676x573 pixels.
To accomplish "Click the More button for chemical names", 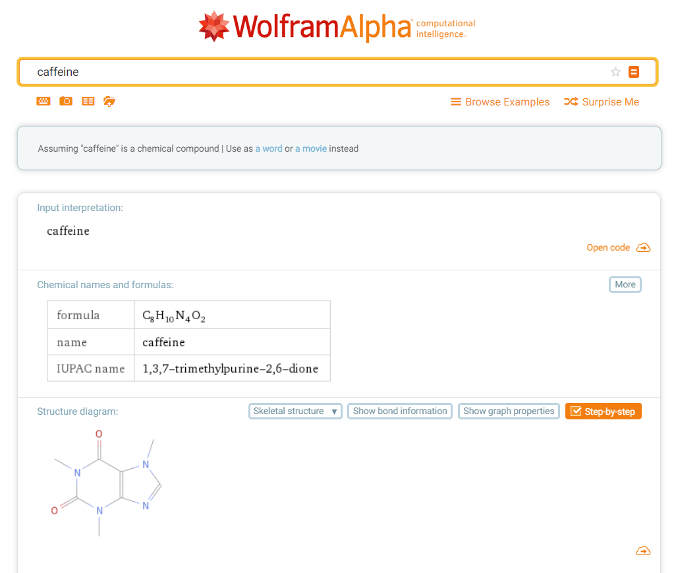I will pyautogui.click(x=625, y=284).
